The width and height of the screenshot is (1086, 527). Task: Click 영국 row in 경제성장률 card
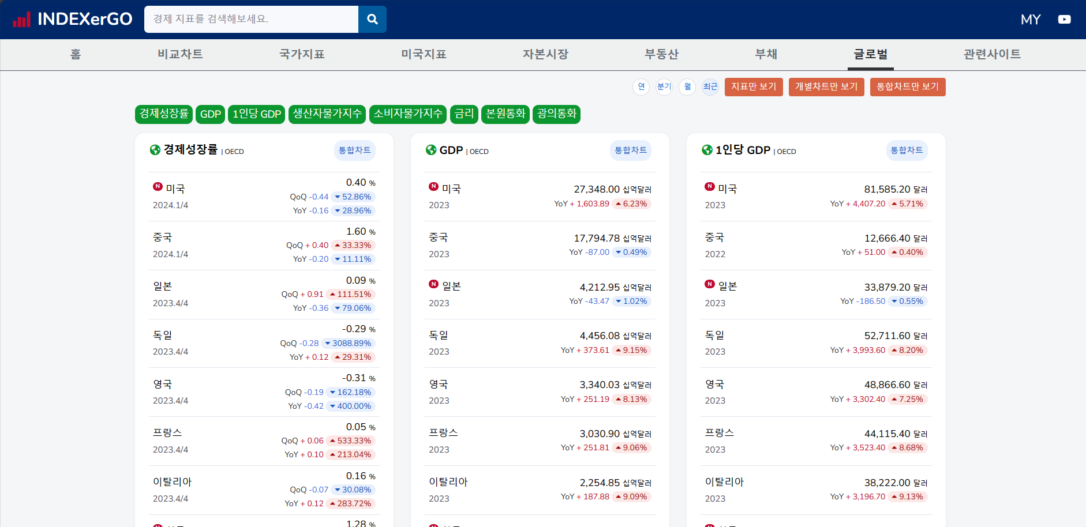click(264, 392)
